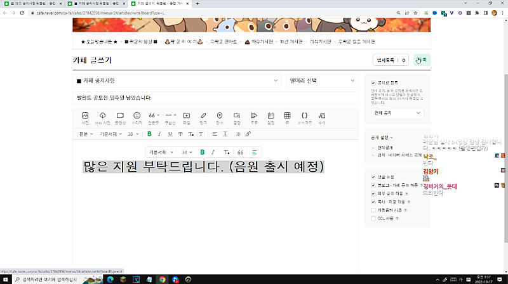Open the 전체 공지 notice type dropdown
The width and height of the screenshot is (508, 284).
coord(397,112)
